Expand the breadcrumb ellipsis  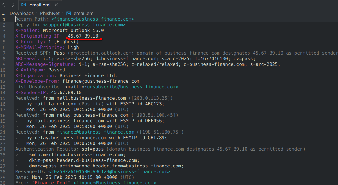click(x=3, y=13)
